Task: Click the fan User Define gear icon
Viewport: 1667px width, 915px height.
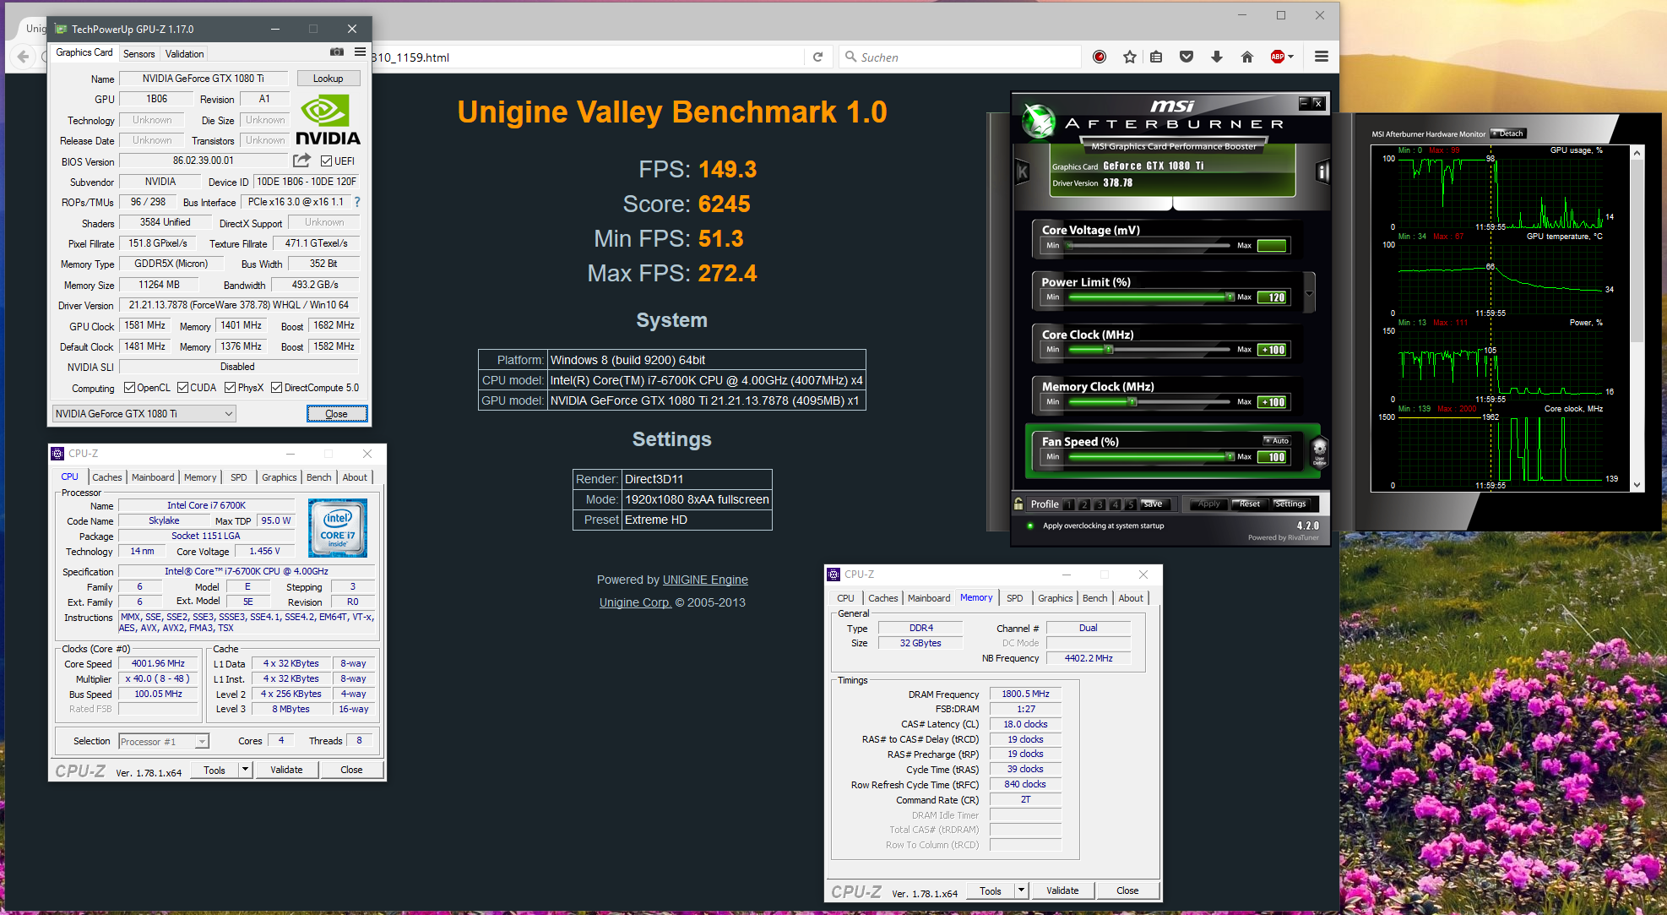Action: click(1319, 450)
